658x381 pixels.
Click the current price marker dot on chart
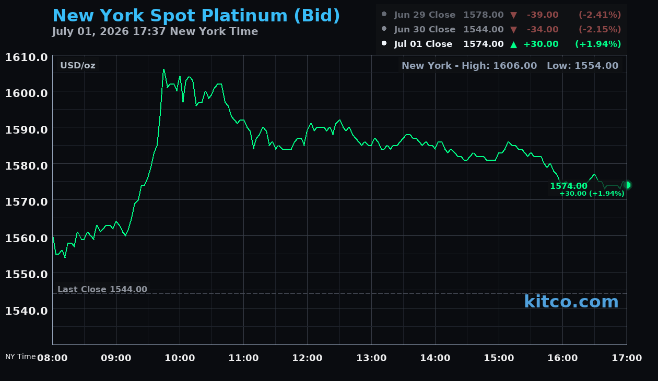(627, 185)
